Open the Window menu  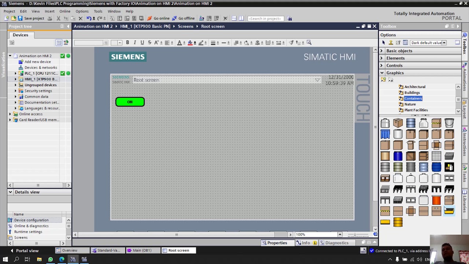[114, 11]
